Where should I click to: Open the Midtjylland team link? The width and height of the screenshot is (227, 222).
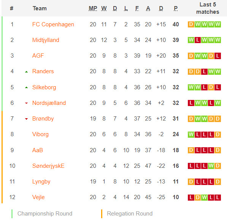[x=46, y=40]
